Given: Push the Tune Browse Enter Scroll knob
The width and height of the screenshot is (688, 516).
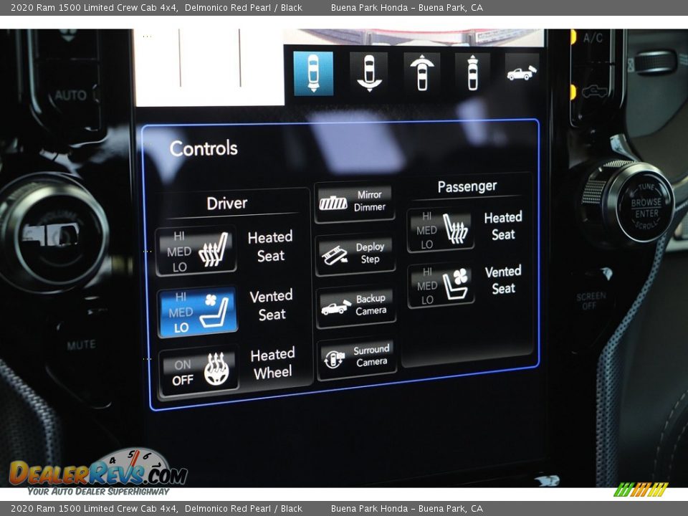Looking at the screenshot, I should click(645, 206).
